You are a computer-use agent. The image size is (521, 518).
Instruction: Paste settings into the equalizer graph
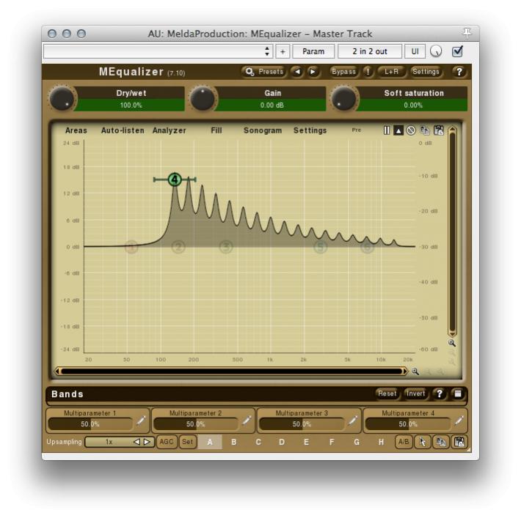point(439,130)
